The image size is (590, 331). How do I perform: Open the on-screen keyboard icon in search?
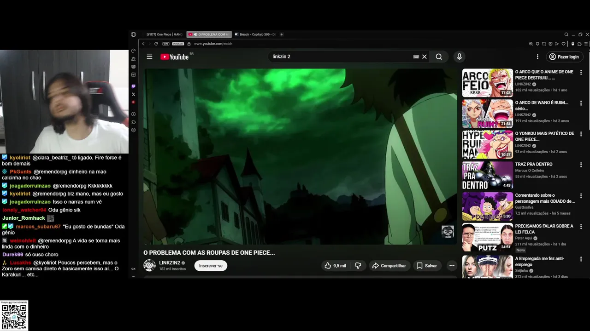click(416, 57)
